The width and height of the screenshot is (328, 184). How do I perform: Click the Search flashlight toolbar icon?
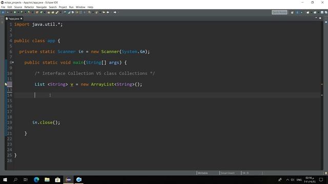click(x=57, y=12)
